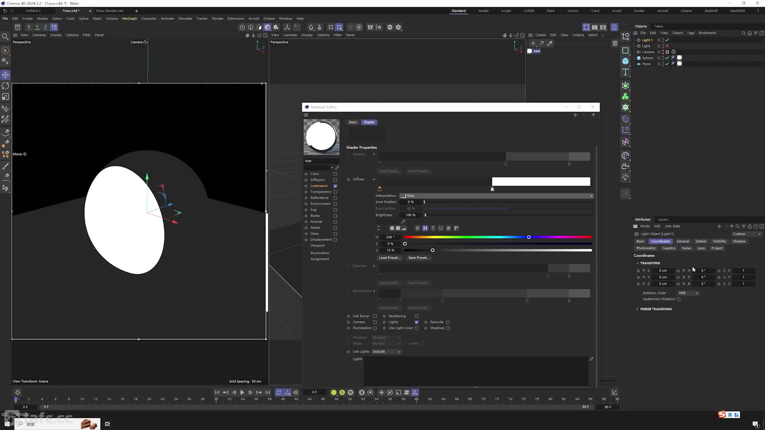Select the Rotate tool in left toolbar

tap(6, 86)
